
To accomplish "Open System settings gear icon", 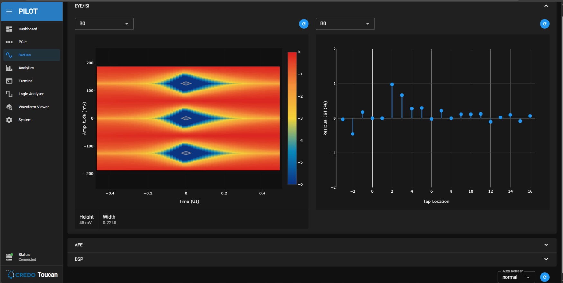I will pos(9,120).
